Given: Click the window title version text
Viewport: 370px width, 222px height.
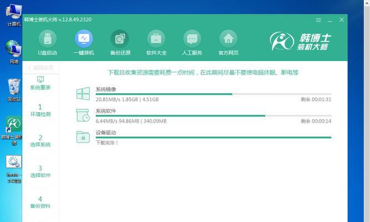Looking at the screenshot, I should [x=58, y=19].
